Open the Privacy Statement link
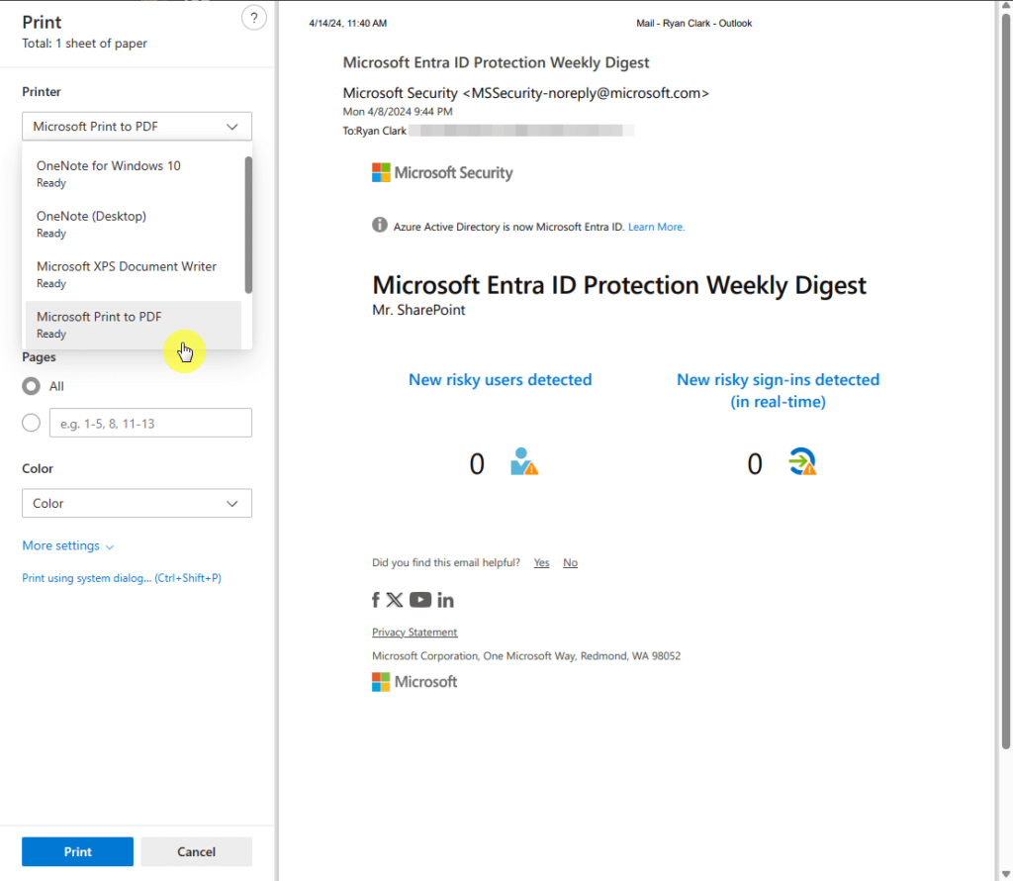The image size is (1013, 881). pyautogui.click(x=414, y=633)
